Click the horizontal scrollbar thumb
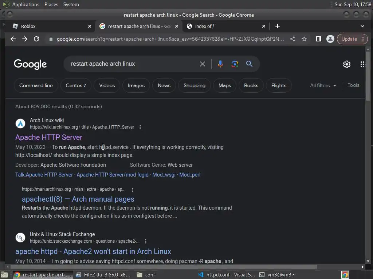This screenshot has width=373, height=279. tap(164, 267)
